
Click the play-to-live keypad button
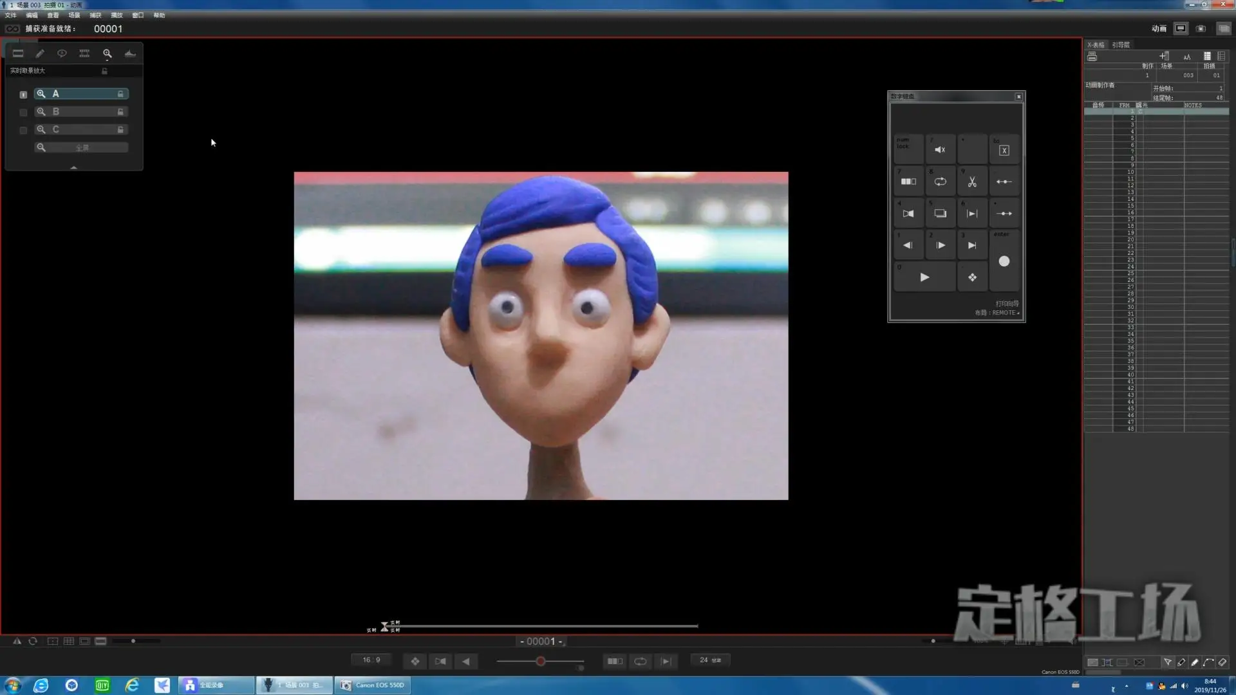(x=972, y=214)
